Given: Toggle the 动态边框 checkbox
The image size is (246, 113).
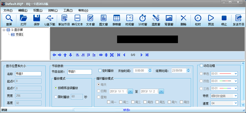Looking at the screenshot, I should (201, 66).
